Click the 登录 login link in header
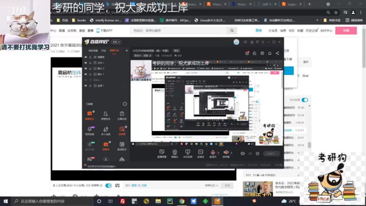The height and width of the screenshot is (206, 366). (258, 31)
